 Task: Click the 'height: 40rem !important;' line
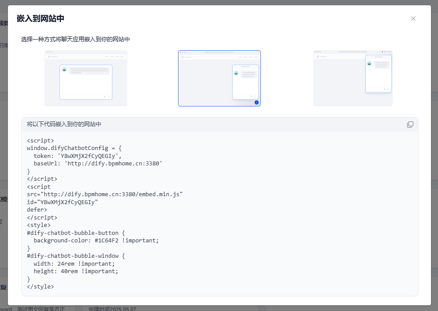pos(76,271)
